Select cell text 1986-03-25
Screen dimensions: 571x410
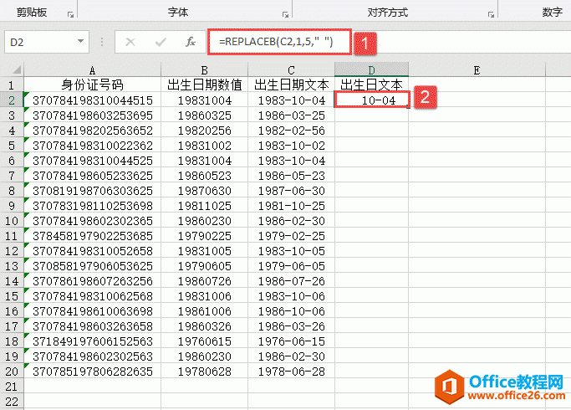[x=291, y=115]
